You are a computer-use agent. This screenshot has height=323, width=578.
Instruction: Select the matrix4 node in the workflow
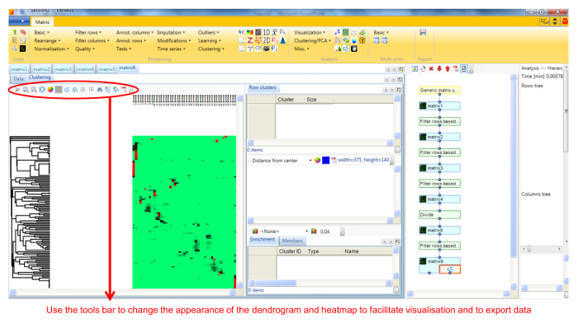pos(439,199)
